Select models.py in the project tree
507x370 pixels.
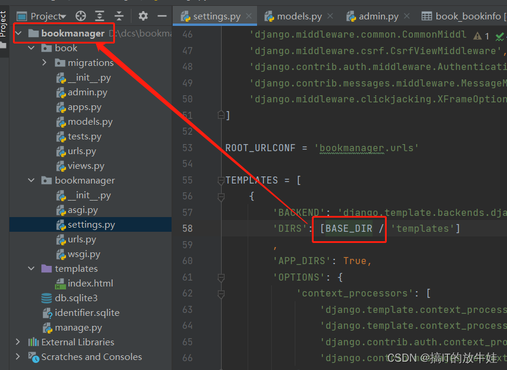90,122
